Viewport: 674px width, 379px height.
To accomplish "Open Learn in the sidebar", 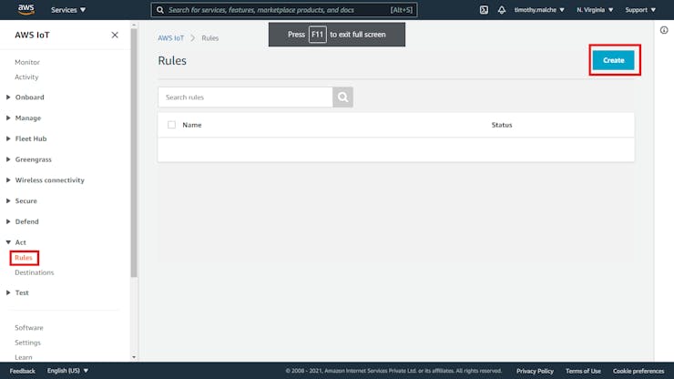I will (x=23, y=357).
